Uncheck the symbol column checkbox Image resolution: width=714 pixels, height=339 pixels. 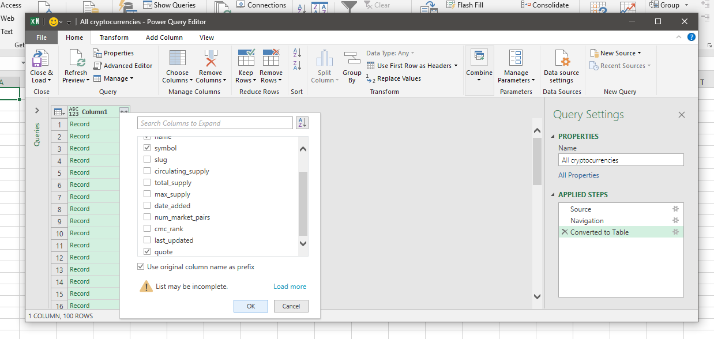pos(147,148)
